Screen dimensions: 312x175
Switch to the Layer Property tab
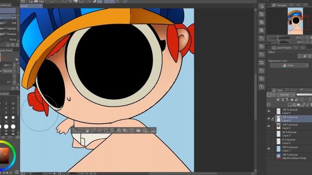282,48
